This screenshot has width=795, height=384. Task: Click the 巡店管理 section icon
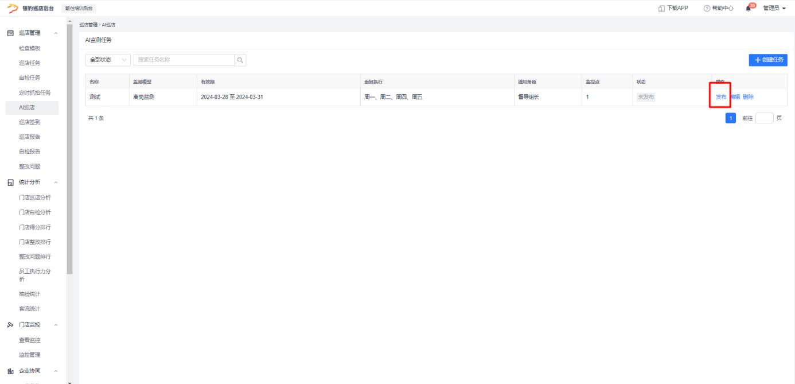click(10, 33)
